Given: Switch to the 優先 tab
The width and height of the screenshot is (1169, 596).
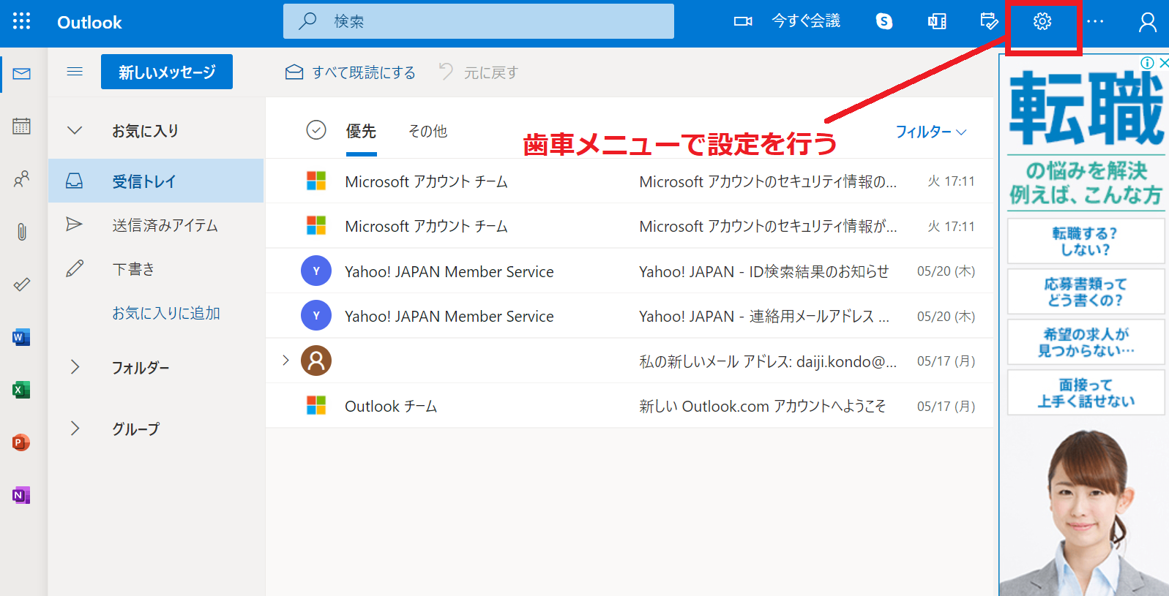Looking at the screenshot, I should pos(361,131).
